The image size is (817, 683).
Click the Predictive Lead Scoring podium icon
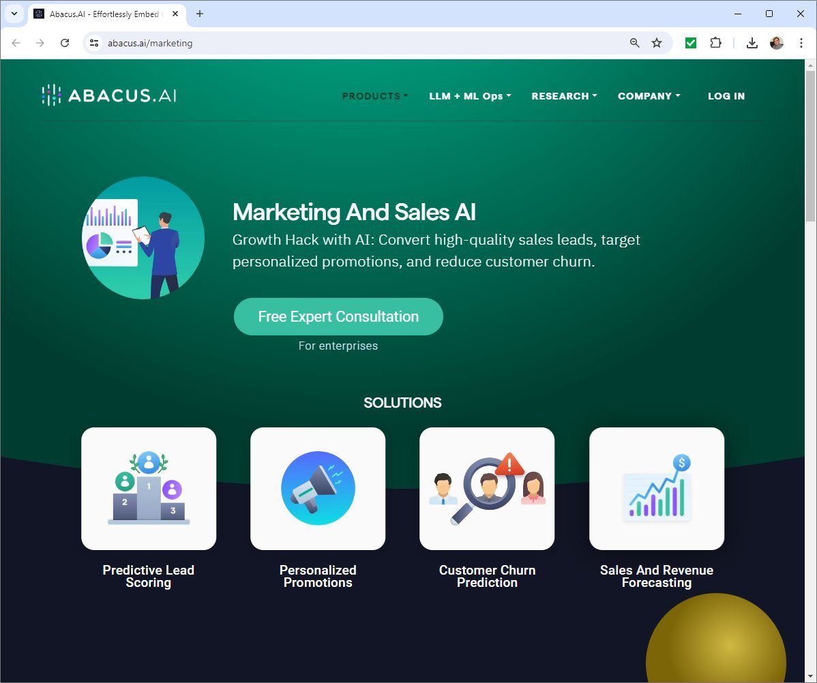149,488
